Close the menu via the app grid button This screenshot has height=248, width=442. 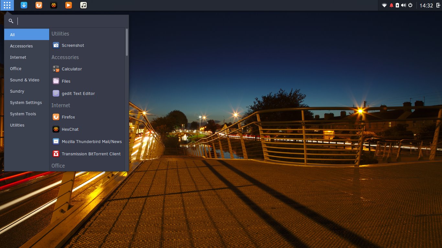pos(7,5)
